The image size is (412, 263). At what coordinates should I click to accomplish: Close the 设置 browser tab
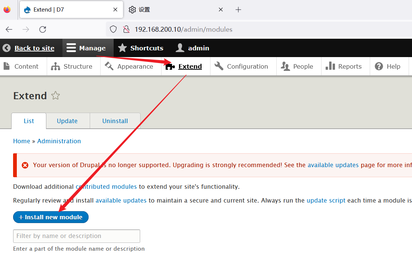(221, 10)
